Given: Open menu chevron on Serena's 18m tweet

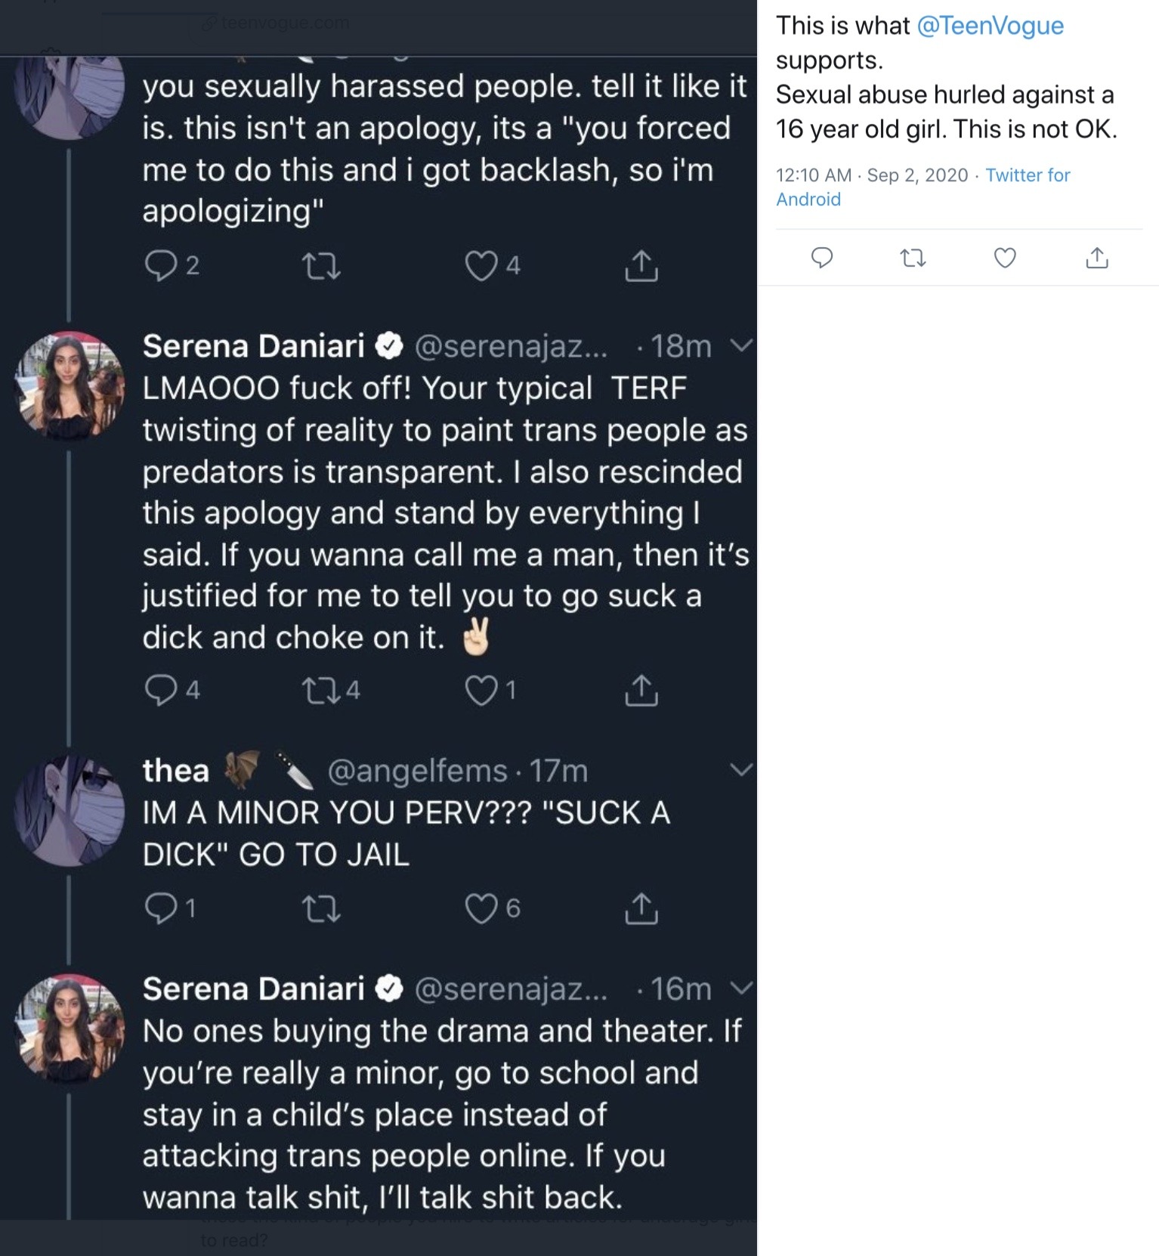Looking at the screenshot, I should (741, 346).
